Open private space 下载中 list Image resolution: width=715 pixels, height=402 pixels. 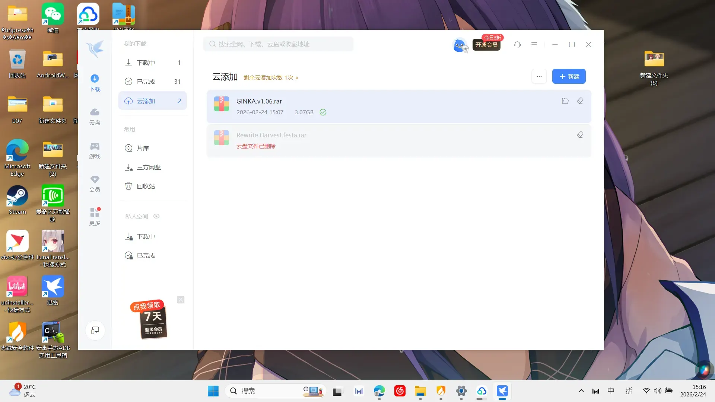(x=153, y=237)
